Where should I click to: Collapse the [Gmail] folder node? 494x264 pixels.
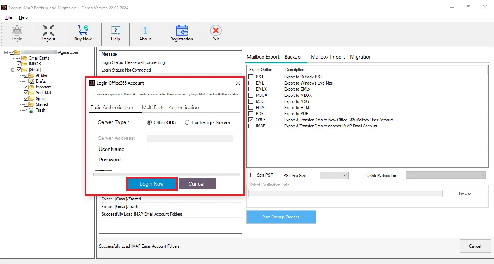pyautogui.click(x=13, y=70)
